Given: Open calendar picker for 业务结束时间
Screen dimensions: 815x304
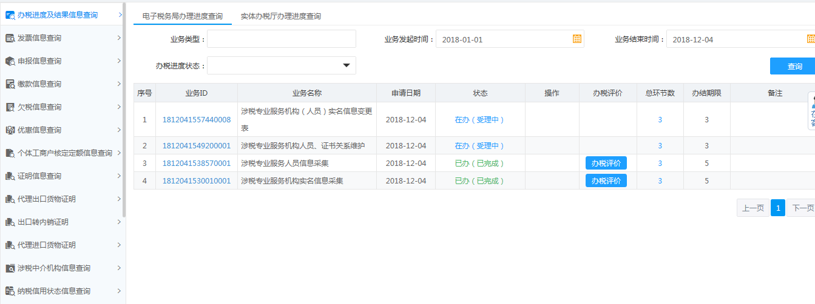Looking at the screenshot, I should [x=811, y=39].
